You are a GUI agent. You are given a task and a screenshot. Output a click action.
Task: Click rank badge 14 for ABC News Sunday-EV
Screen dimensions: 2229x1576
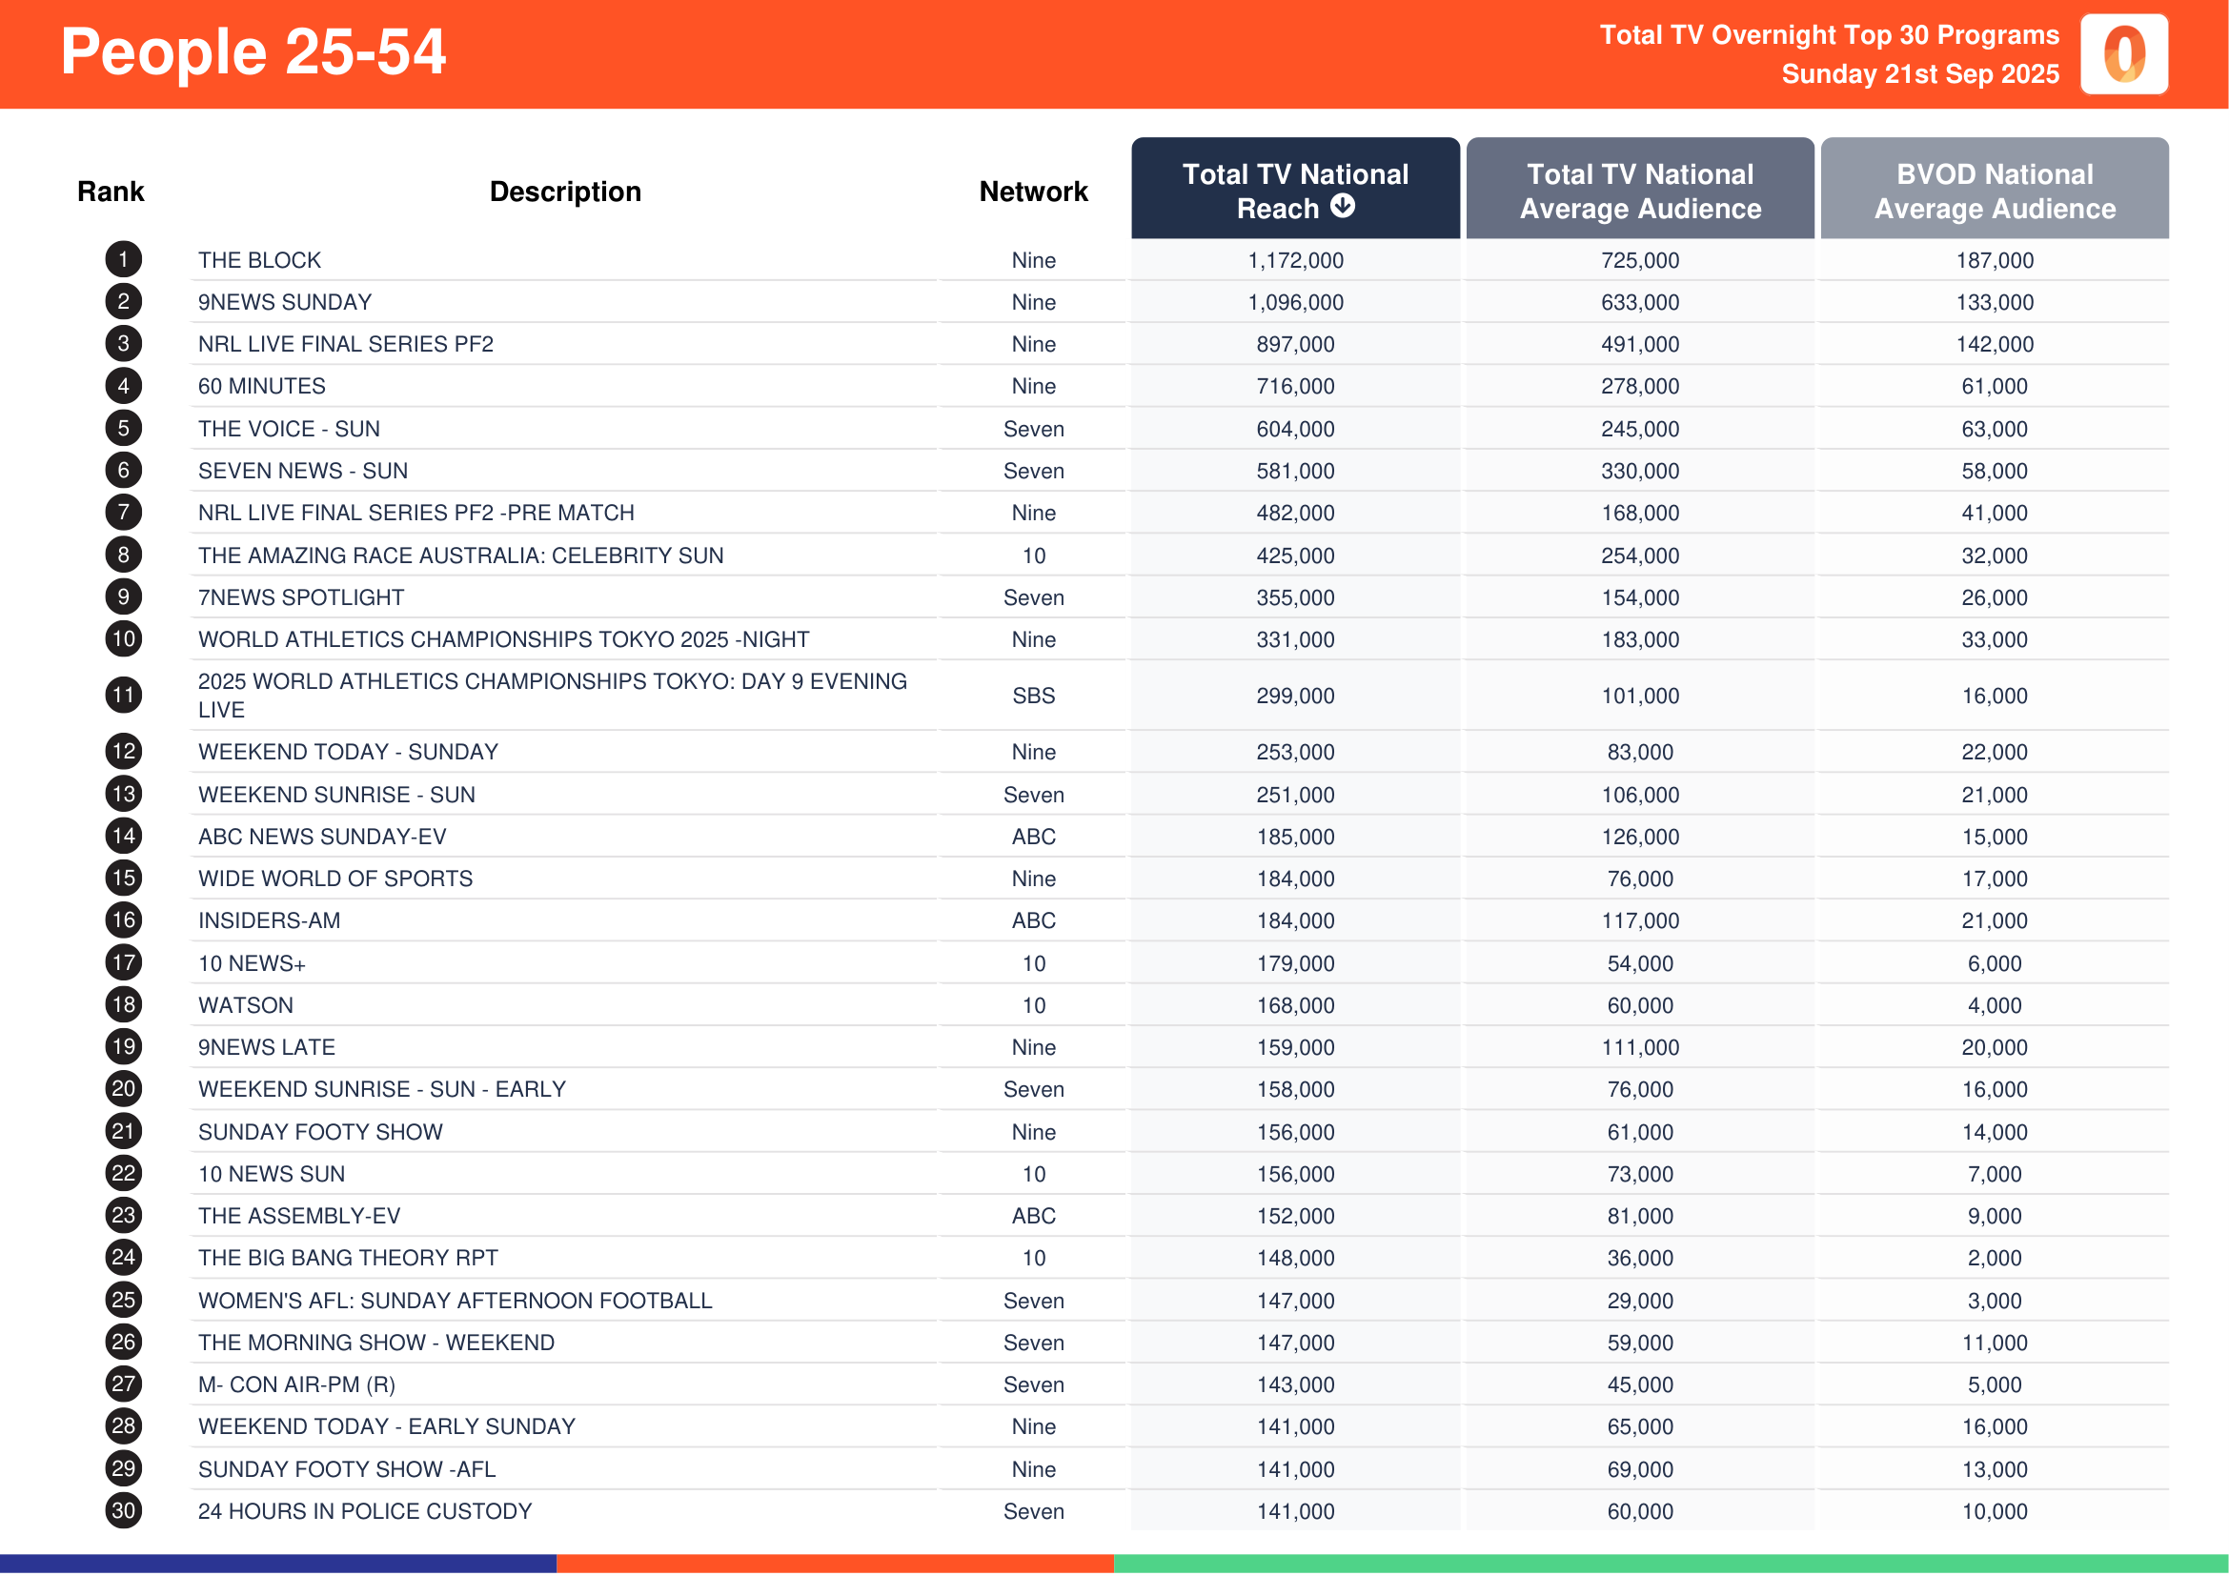click(x=123, y=836)
